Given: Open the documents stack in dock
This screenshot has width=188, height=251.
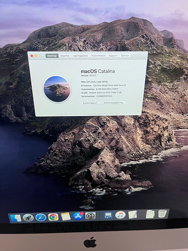Looking at the screenshot, I should 150,214.
